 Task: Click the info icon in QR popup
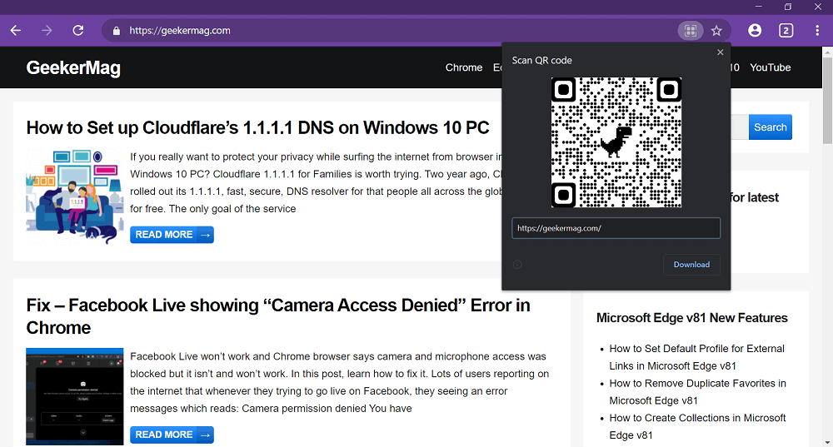(517, 265)
